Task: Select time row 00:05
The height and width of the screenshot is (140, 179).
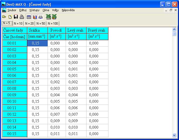Action: click(x=15, y=69)
